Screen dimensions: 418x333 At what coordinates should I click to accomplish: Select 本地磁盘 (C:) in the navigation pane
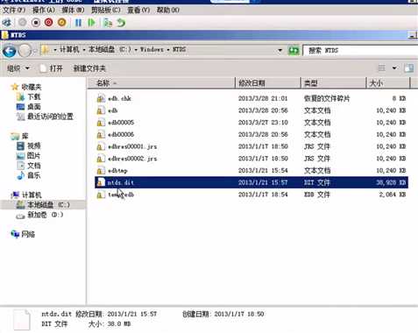tap(43, 205)
